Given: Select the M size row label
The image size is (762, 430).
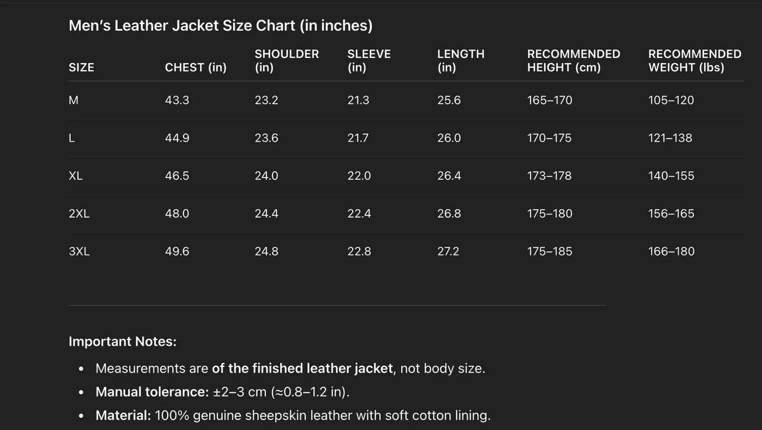Looking at the screenshot, I should pos(73,100).
